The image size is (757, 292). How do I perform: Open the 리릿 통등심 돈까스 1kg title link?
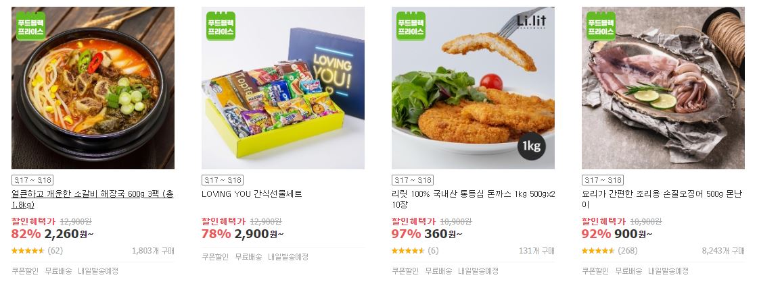[x=473, y=200]
